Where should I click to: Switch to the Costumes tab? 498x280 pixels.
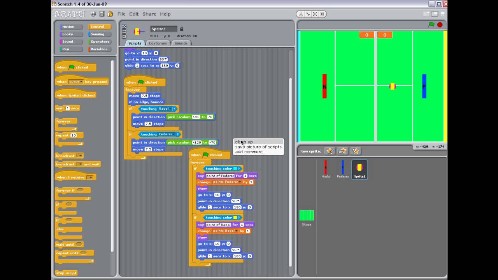(158, 43)
